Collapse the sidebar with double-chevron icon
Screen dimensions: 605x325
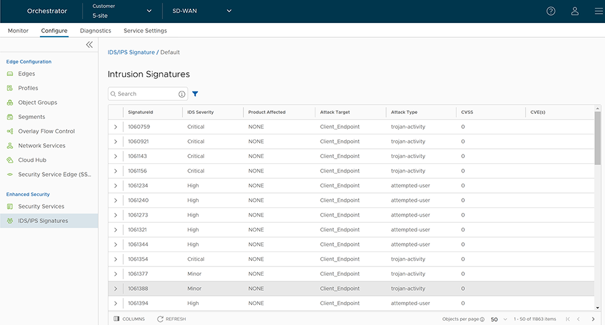(x=89, y=45)
